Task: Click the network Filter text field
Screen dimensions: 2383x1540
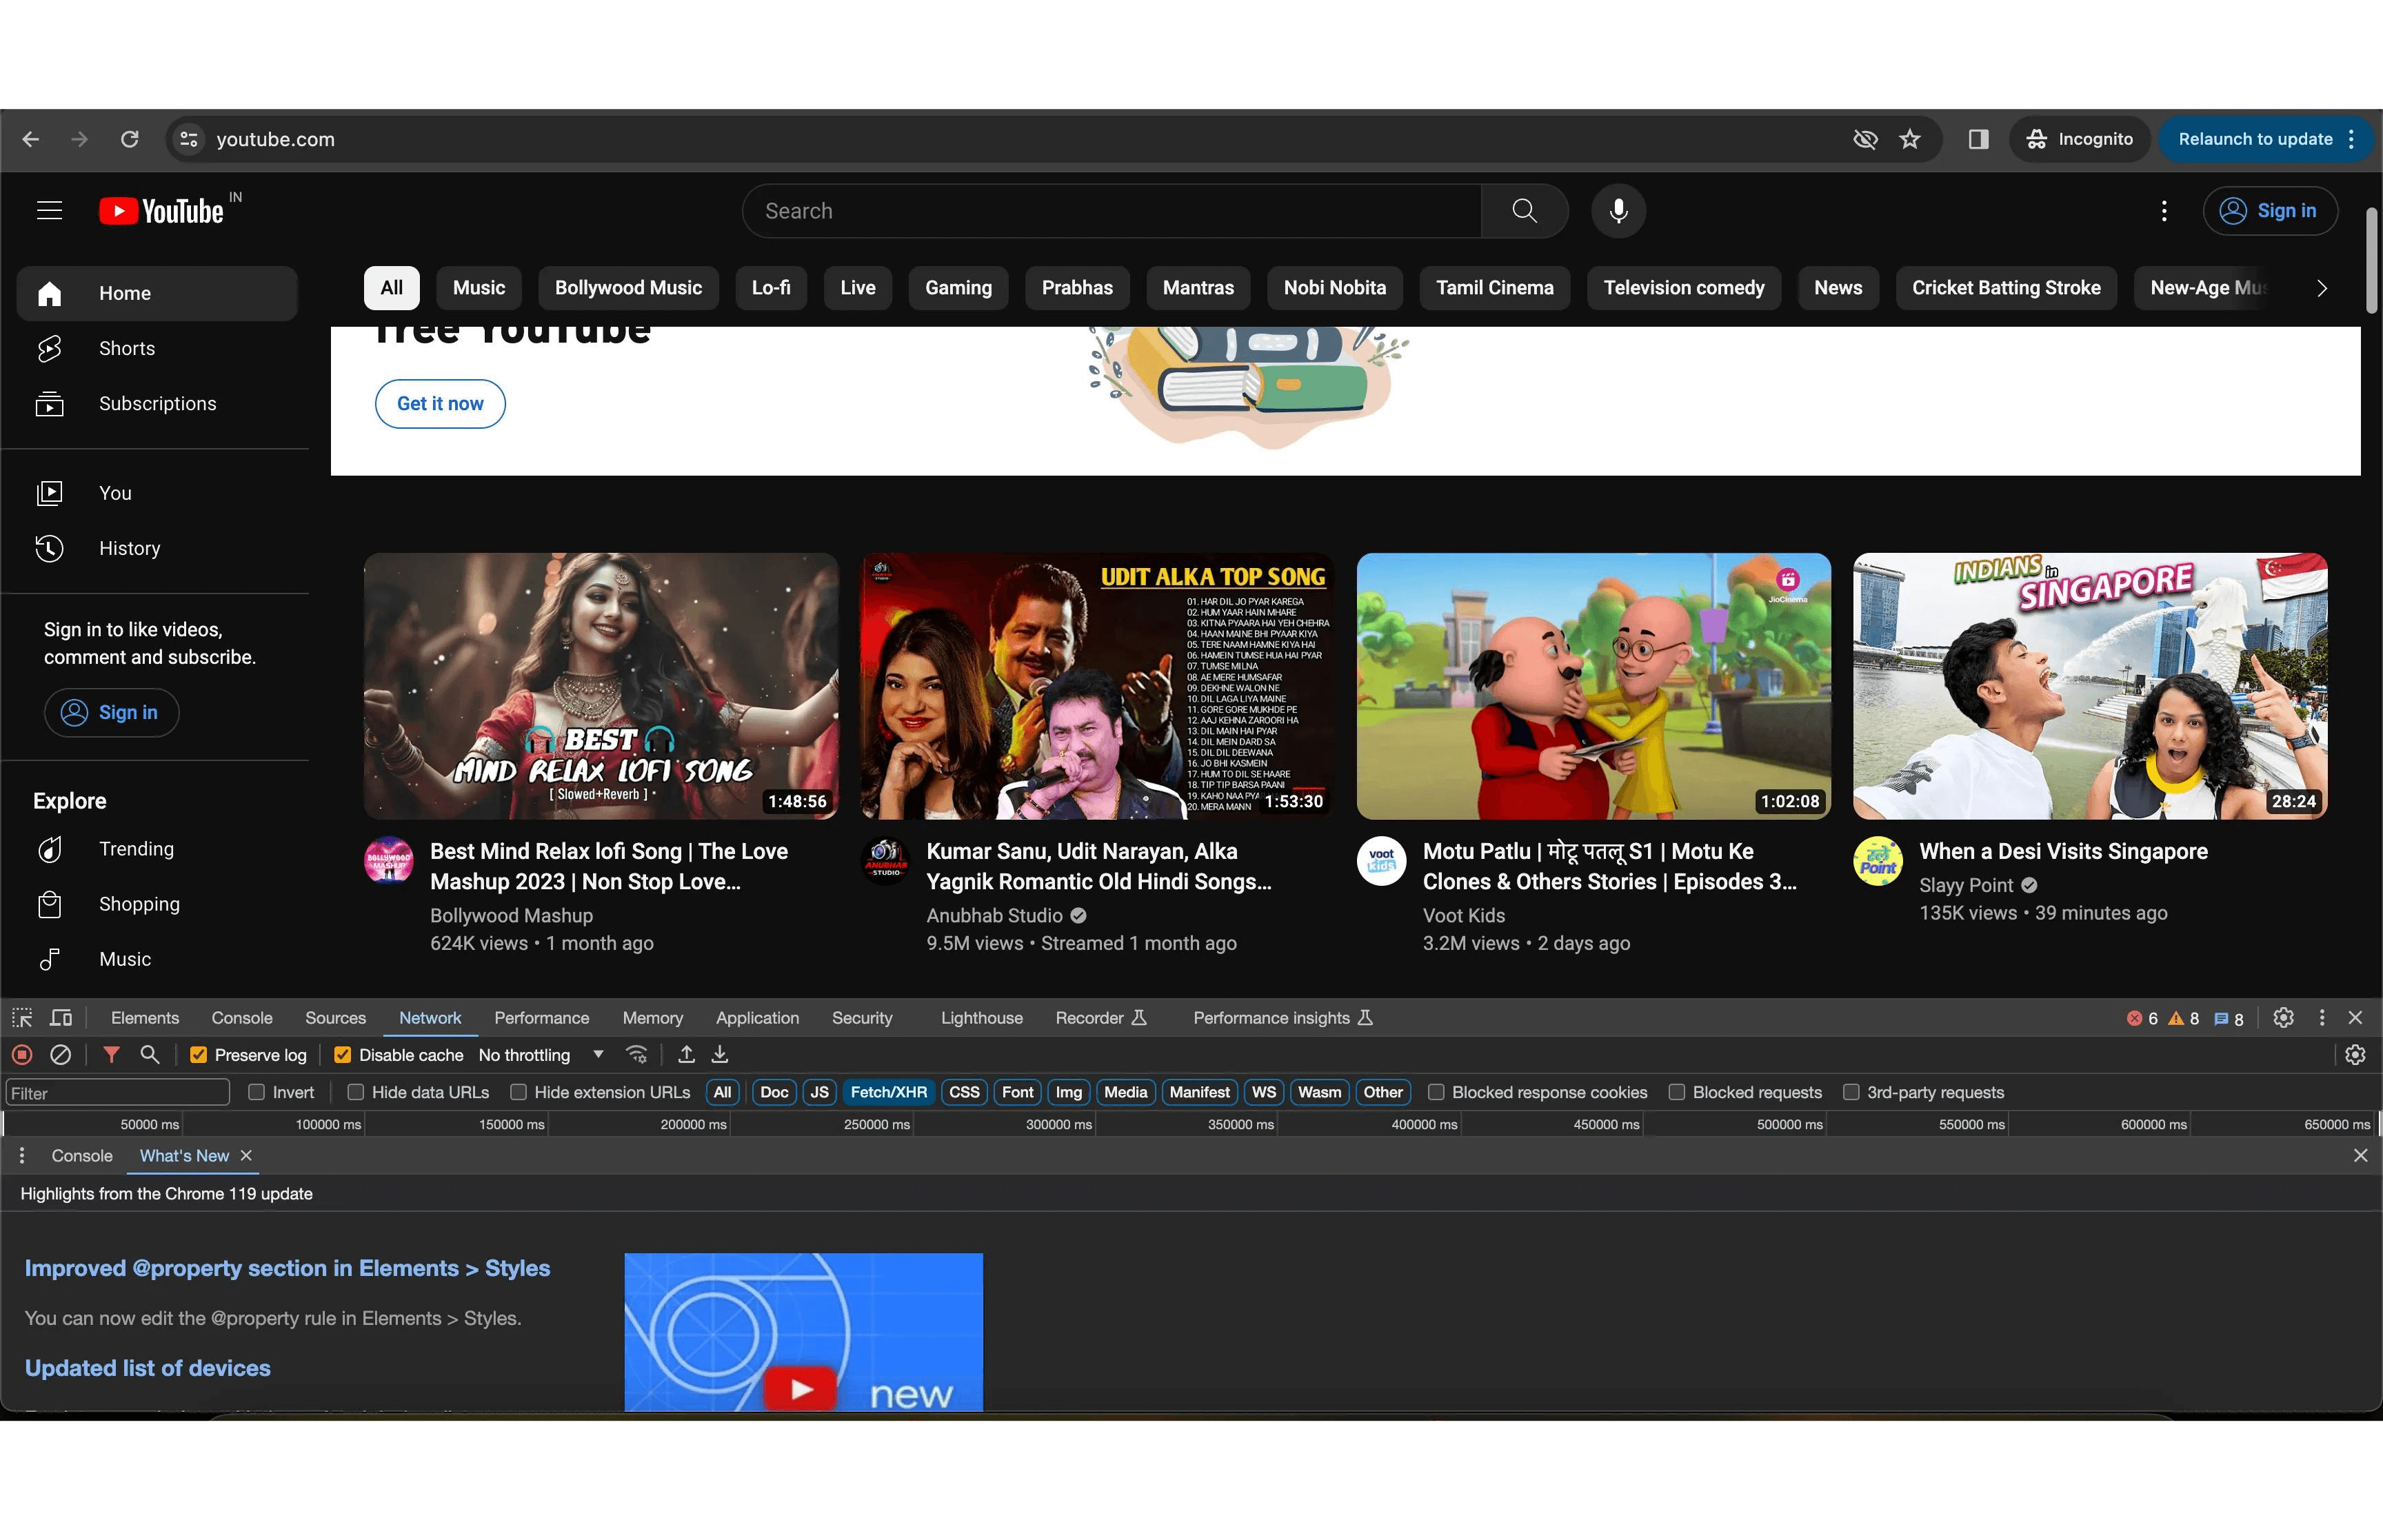Action: tap(118, 1093)
